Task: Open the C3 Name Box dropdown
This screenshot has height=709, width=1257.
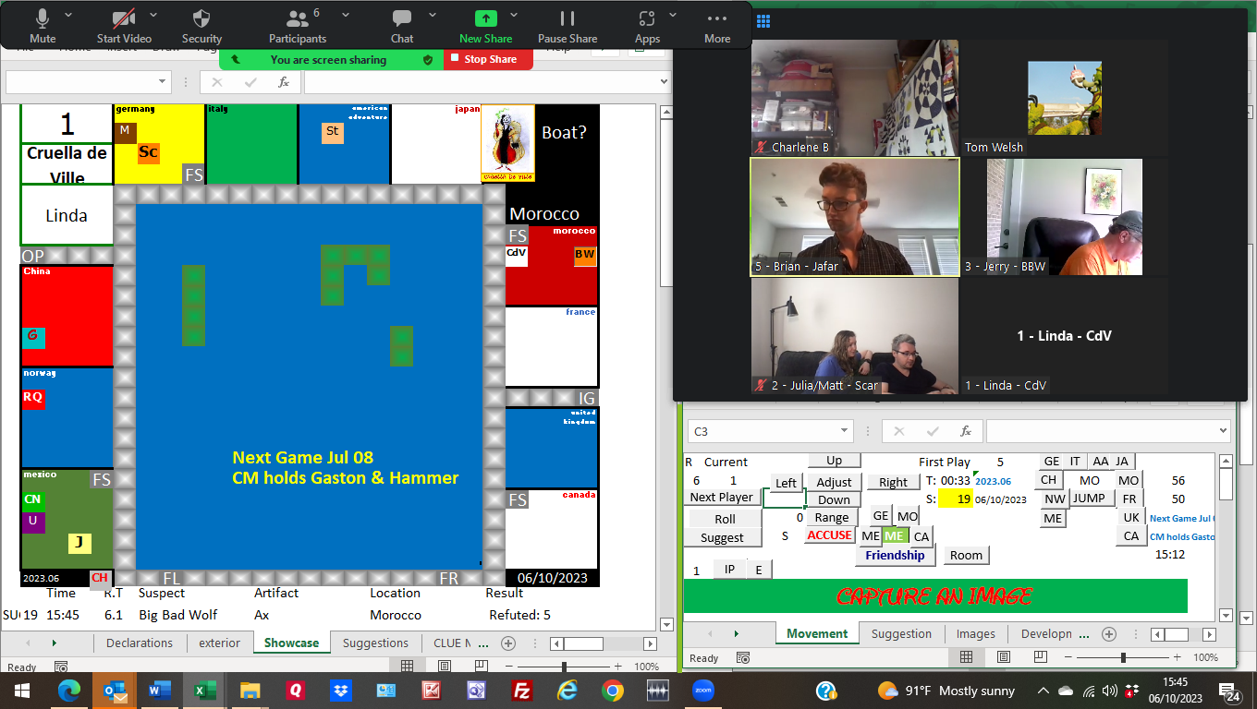Action: [x=844, y=431]
